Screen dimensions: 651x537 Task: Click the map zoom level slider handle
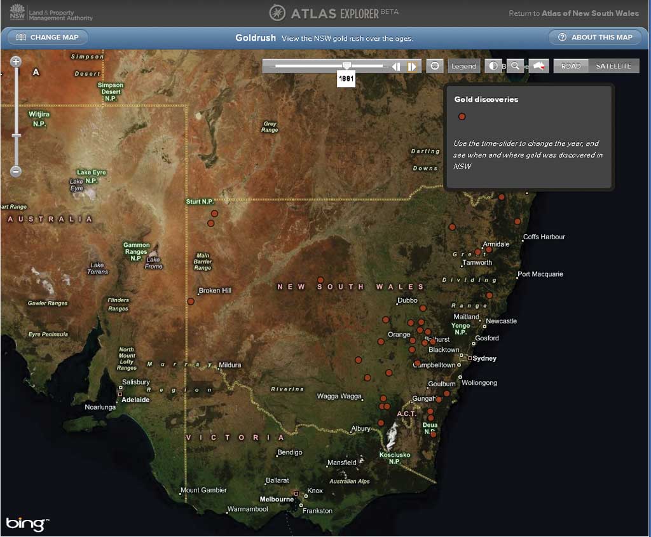coord(16,136)
